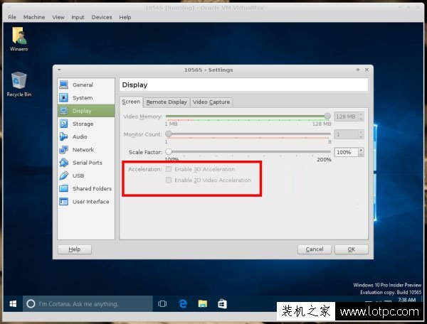Select the Display monitor icon in sidebar

64,111
